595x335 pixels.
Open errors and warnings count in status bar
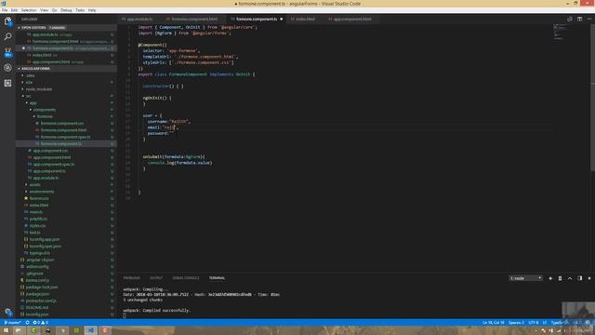point(40,323)
